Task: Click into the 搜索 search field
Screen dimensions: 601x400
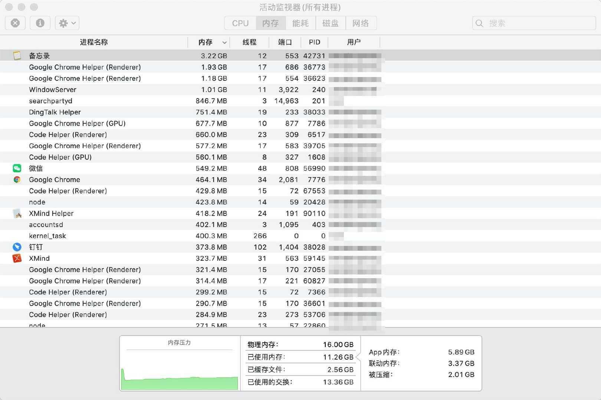Action: tap(538, 23)
